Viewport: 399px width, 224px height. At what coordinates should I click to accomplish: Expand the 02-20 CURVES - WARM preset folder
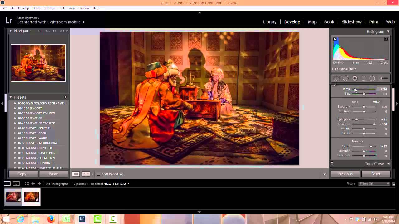[x=15, y=138]
